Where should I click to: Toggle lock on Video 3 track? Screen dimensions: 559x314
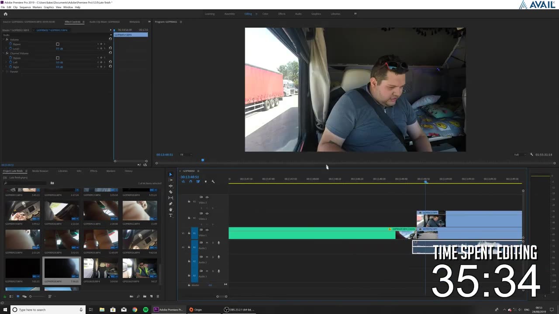click(189, 201)
